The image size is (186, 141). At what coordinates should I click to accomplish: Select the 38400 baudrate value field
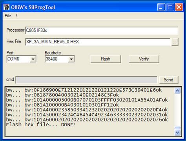click(x=57, y=59)
